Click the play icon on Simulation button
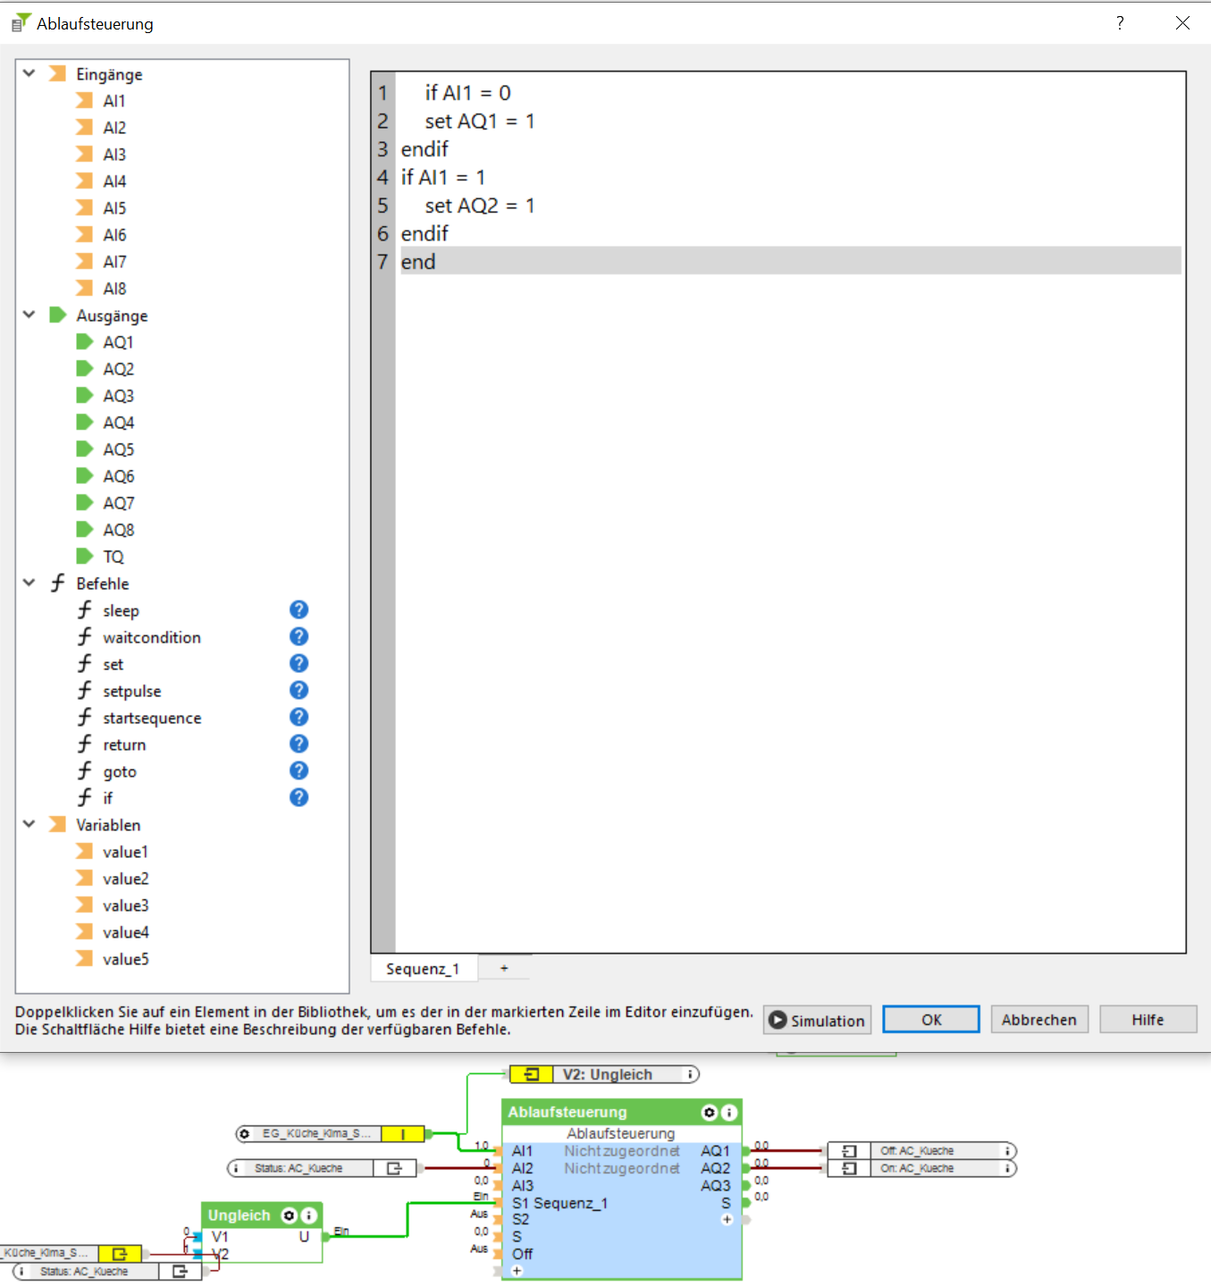 click(x=778, y=1021)
